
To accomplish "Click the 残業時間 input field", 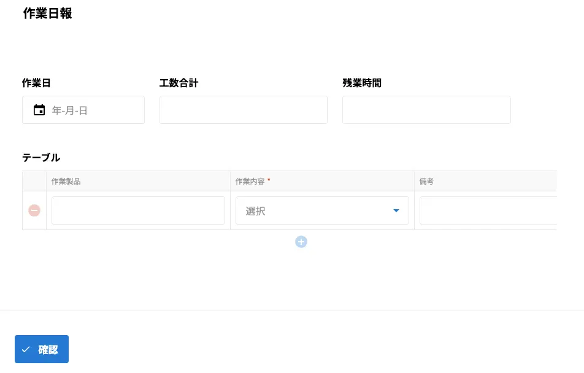I will click(x=426, y=110).
